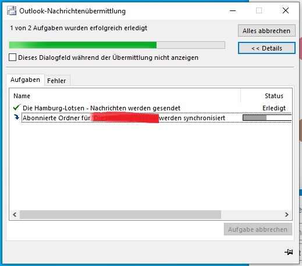Viewport: 302px width, 266px height.
Task: Close the Outlook-Nachrichtenübermittlung dialog
Action: pos(286,10)
